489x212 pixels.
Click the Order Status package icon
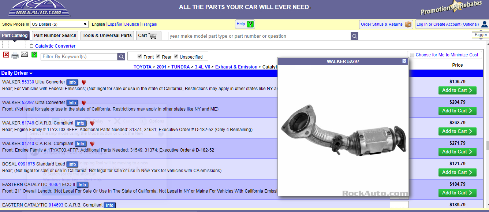click(408, 24)
